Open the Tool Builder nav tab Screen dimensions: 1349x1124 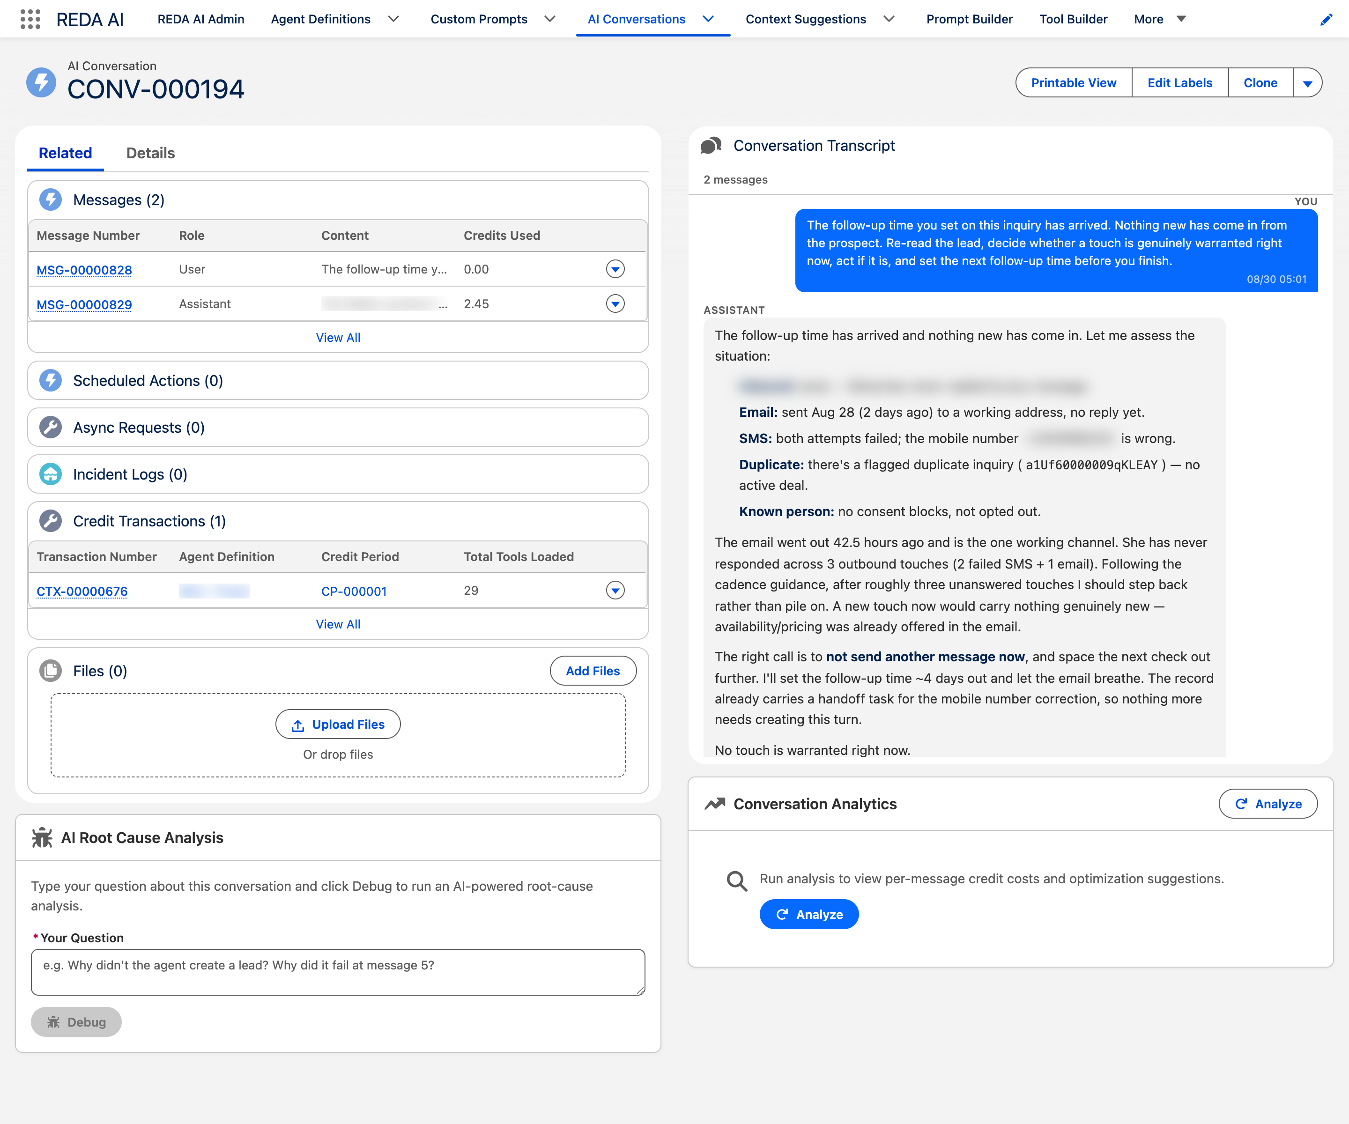pos(1074,19)
